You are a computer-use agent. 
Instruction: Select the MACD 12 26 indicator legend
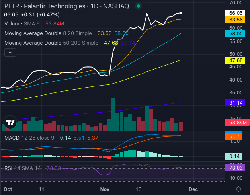click(x=27, y=138)
